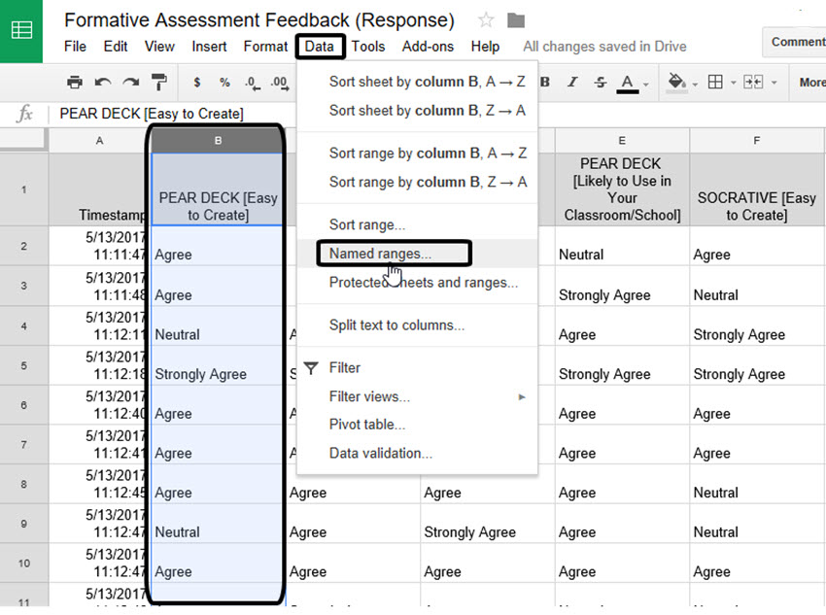The height and width of the screenshot is (615, 826).
Task: Star this spreadsheet document
Action: [486, 20]
